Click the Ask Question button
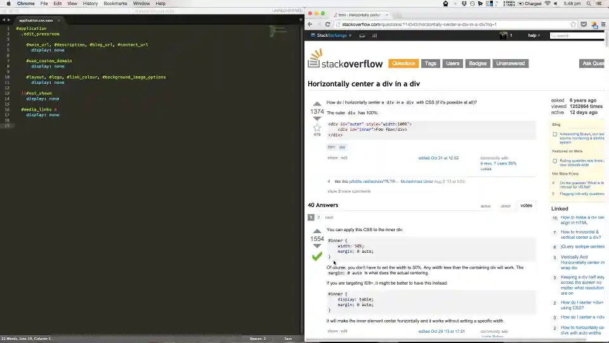Screen dimensions: 609x343 592,64
